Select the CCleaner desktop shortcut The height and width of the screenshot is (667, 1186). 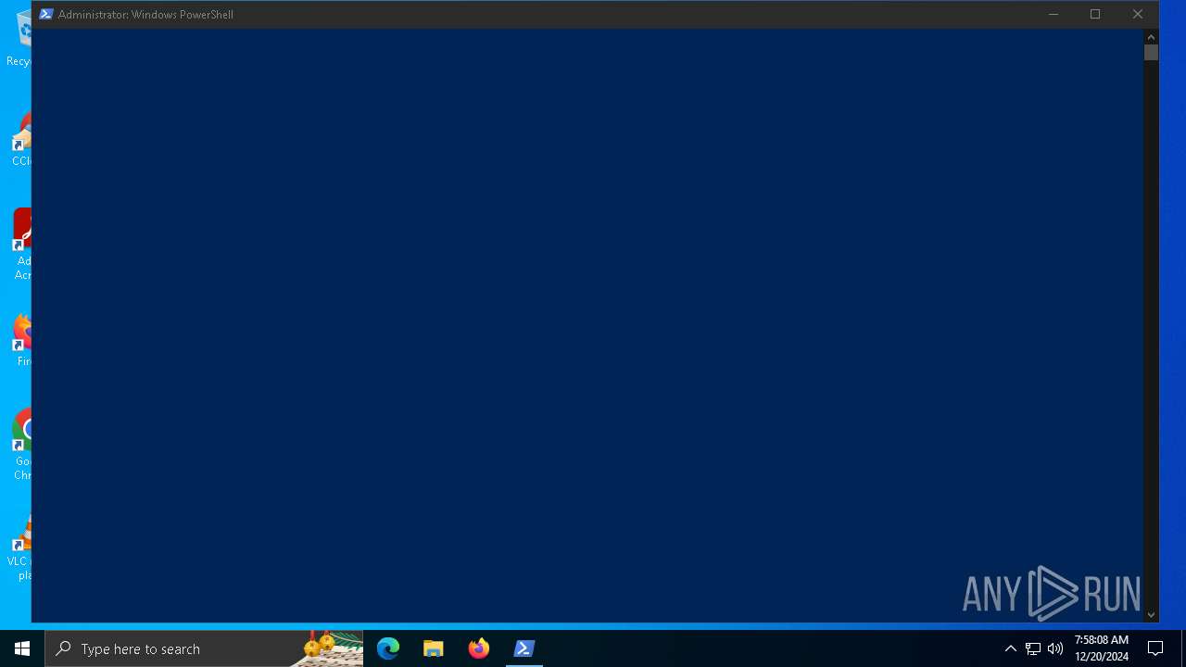click(x=20, y=141)
